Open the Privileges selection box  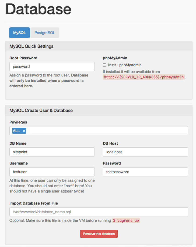click(108, 131)
